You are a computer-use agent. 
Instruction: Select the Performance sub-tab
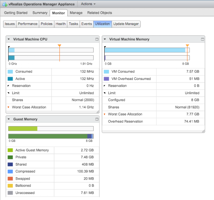coord(27,24)
